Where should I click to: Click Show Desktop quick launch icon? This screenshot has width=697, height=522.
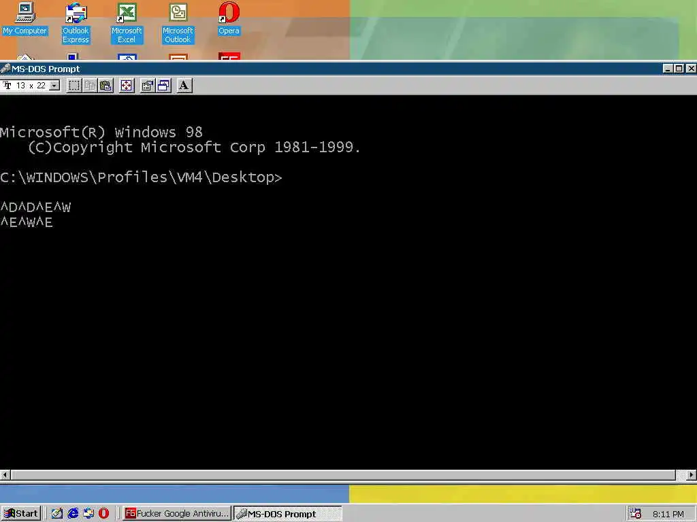[x=57, y=513]
